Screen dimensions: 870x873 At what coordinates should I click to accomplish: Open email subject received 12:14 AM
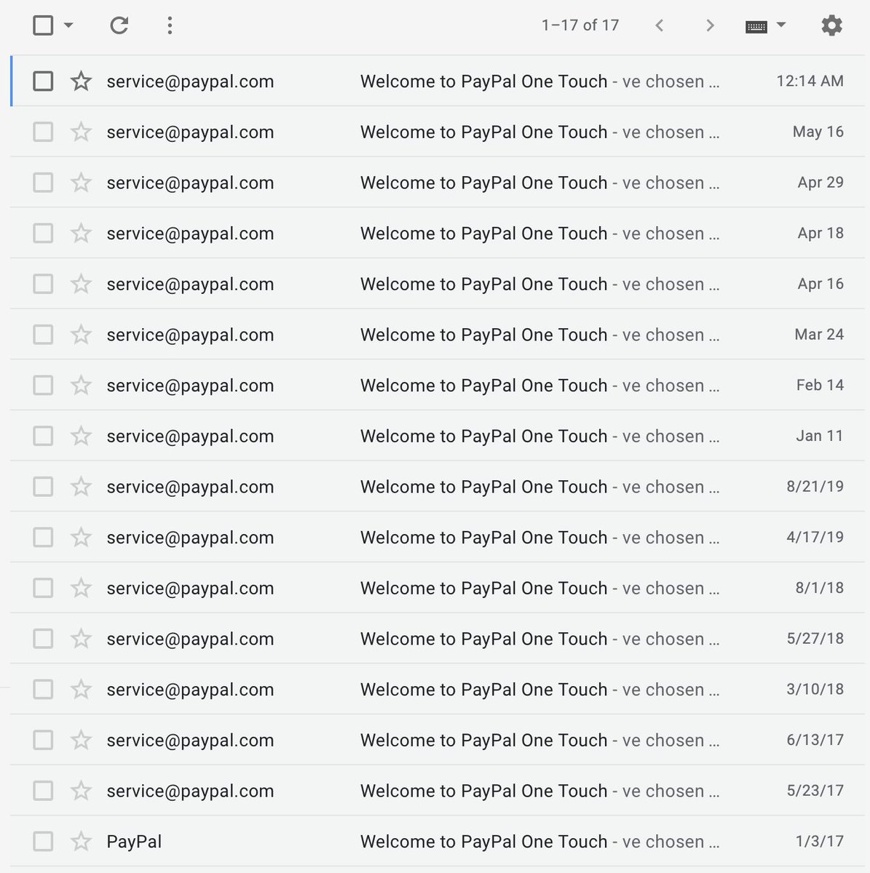[x=483, y=81]
